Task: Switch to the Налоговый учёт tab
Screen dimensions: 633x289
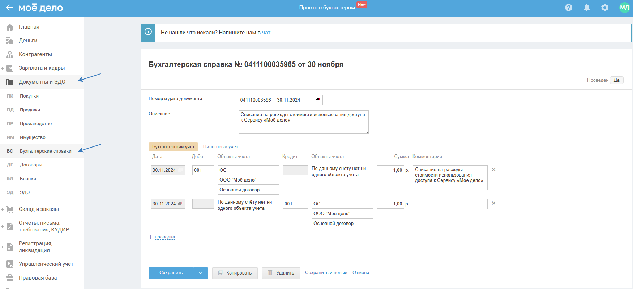Action: tap(221, 146)
